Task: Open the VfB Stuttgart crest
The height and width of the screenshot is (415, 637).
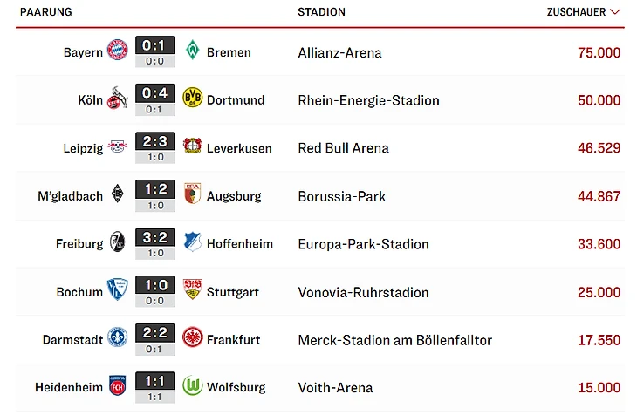Action: [x=193, y=289]
